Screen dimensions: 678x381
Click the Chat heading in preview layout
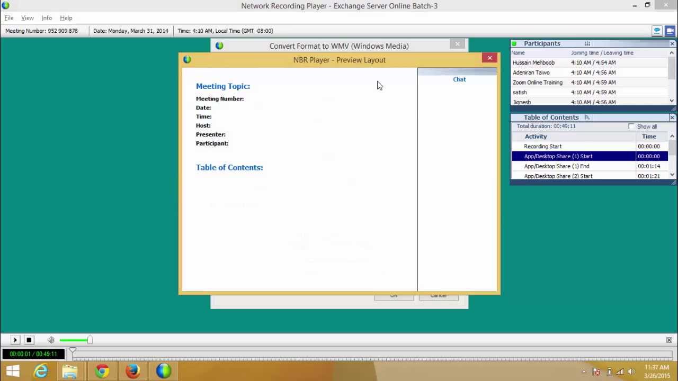[459, 79]
